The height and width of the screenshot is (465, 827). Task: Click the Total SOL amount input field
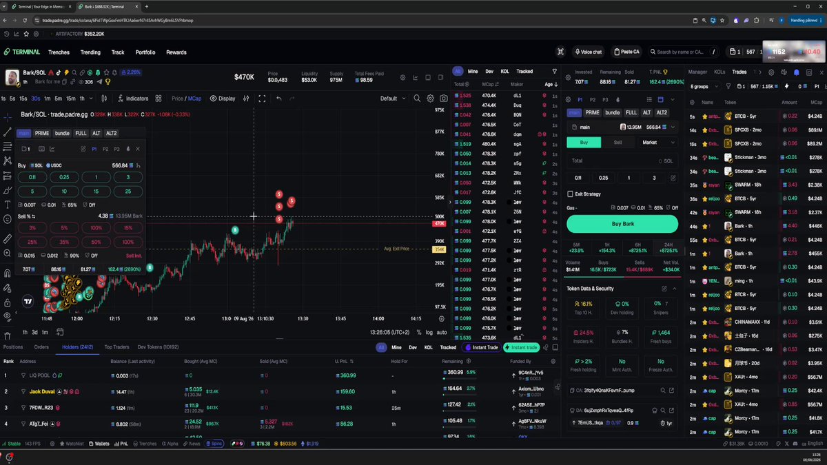[x=622, y=161]
